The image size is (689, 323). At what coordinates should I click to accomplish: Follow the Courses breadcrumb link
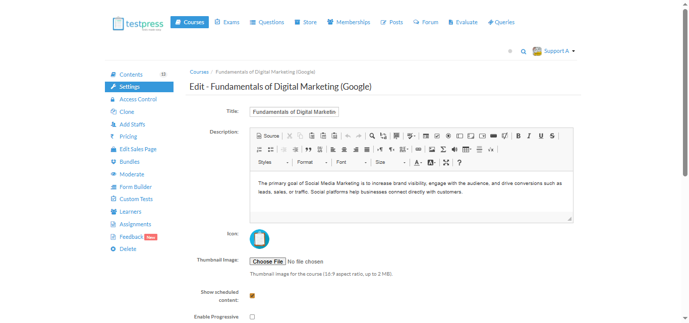(x=199, y=72)
